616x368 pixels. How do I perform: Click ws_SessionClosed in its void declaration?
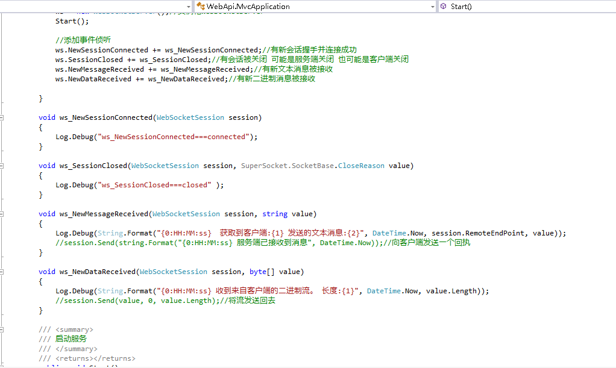pos(93,166)
